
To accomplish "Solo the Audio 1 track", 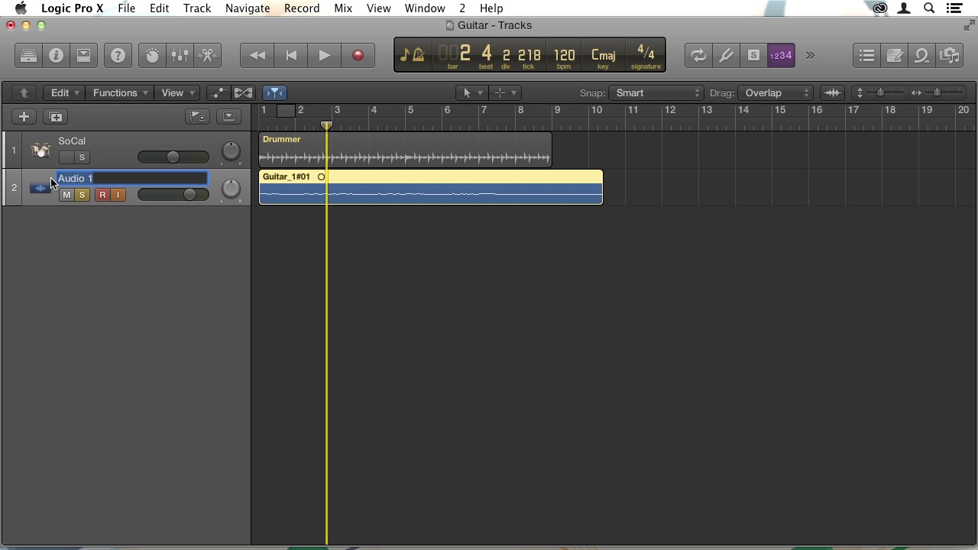I will point(82,196).
